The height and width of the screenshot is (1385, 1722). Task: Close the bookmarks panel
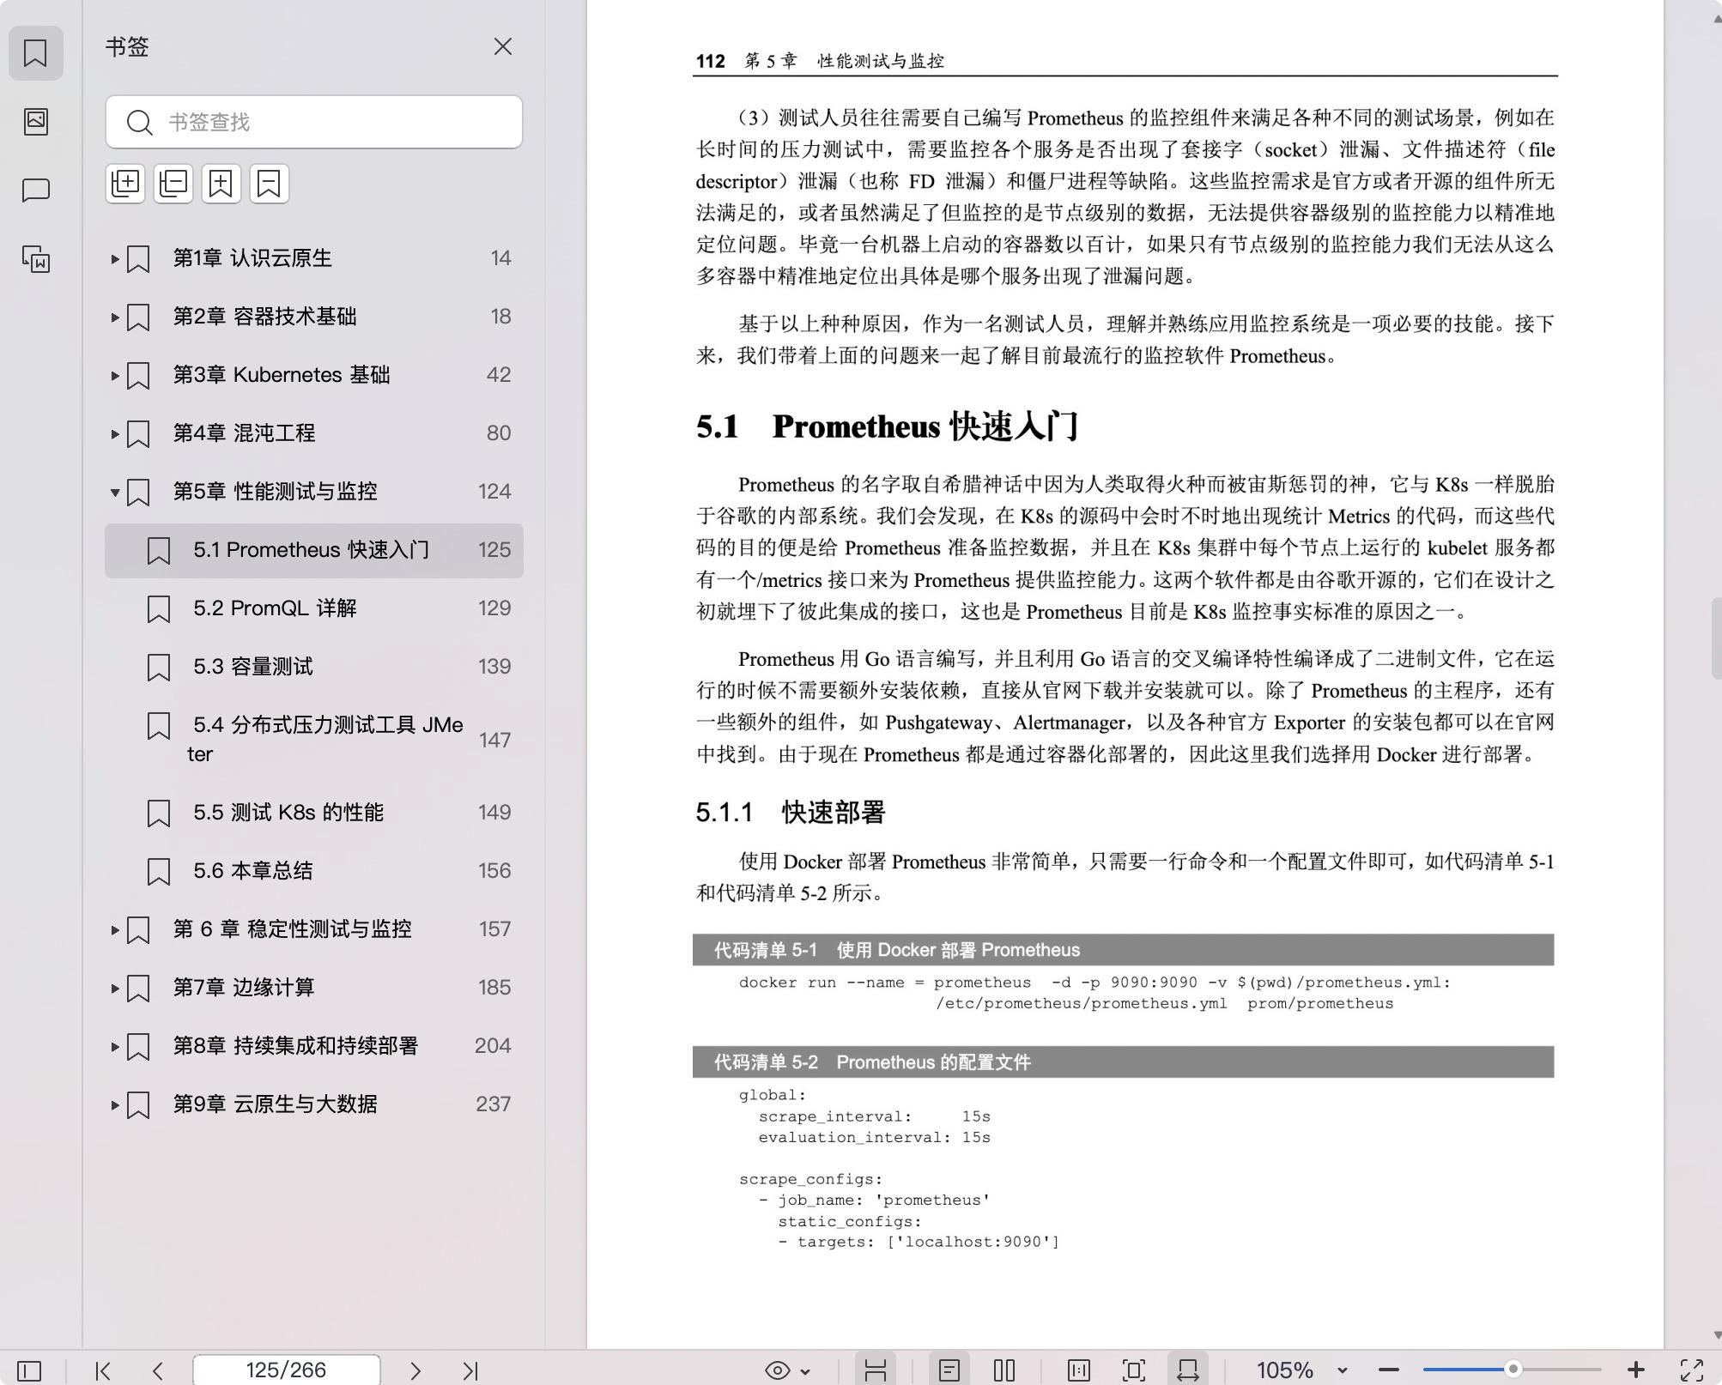(503, 46)
